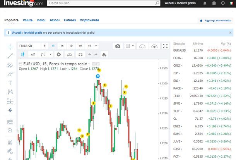Set the 1M timeframe
Screen dimensions: 236x160
pos(80,46)
